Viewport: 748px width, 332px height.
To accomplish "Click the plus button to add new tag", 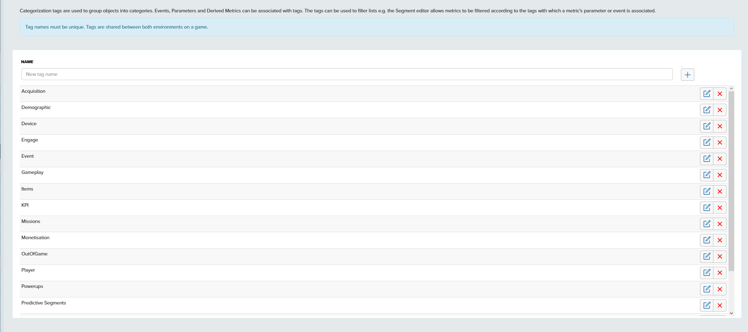I will 687,74.
